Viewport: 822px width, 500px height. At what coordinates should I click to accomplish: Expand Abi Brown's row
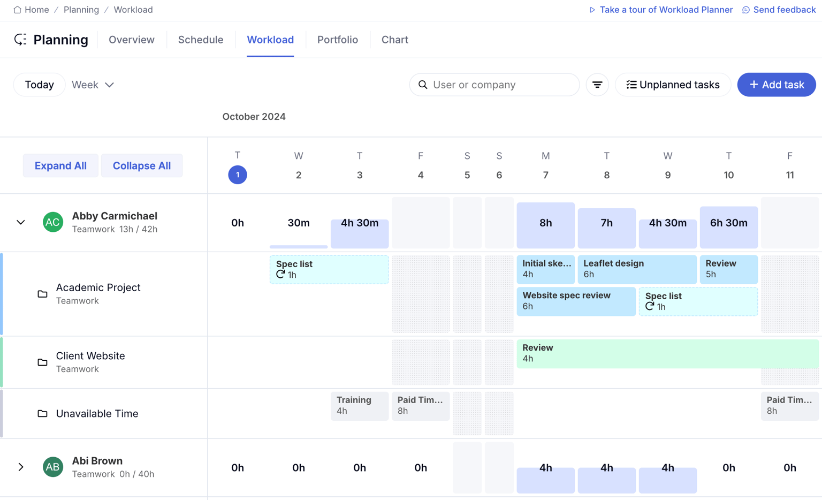(x=21, y=467)
